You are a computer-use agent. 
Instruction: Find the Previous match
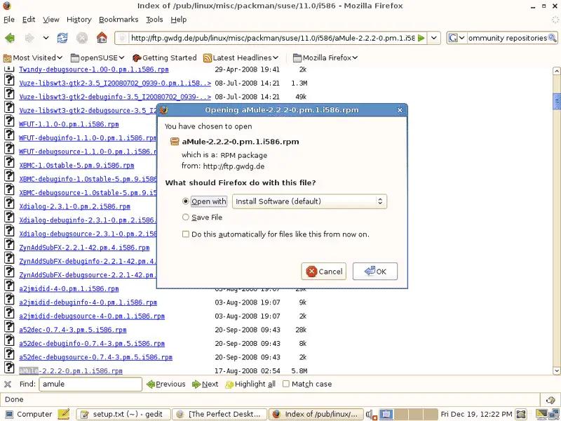click(166, 384)
